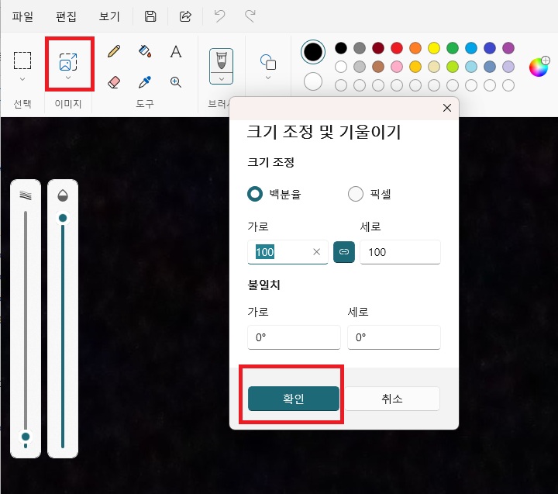Image resolution: width=558 pixels, height=494 pixels.
Task: Pick the yellow color swatch
Action: point(434,48)
